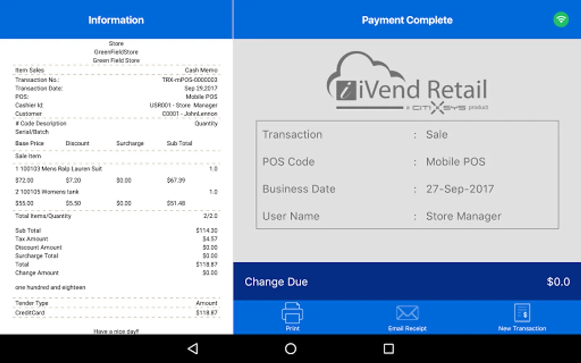Select transaction number "TRX-mPOS-0000003" on receipt

[x=190, y=80]
